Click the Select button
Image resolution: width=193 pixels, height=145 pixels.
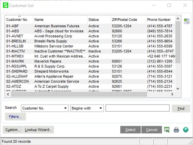[130, 130]
